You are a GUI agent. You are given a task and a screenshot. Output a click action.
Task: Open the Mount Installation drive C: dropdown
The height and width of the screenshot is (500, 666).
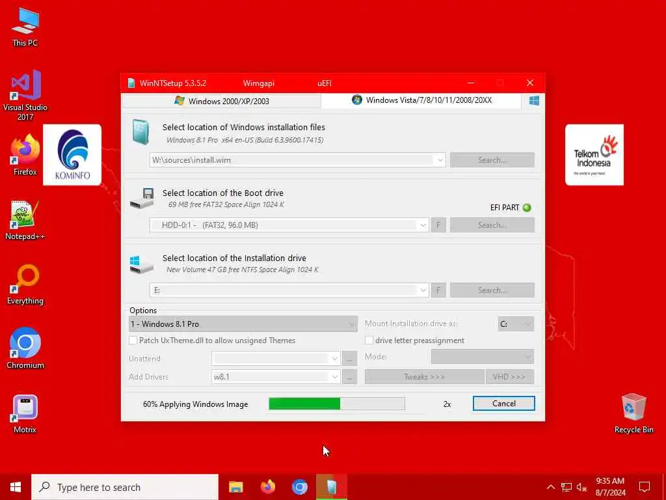tap(516, 324)
